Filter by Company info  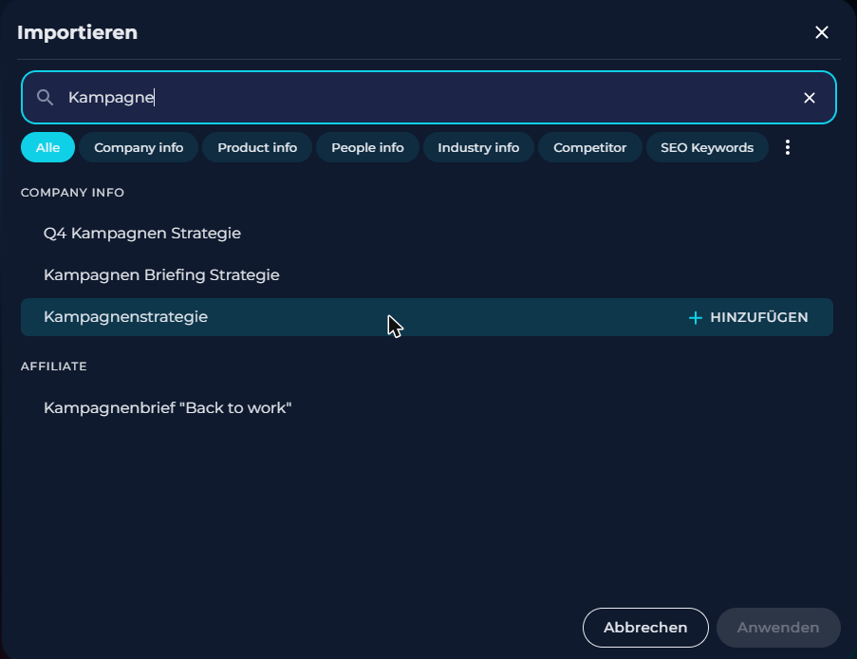[x=139, y=148]
